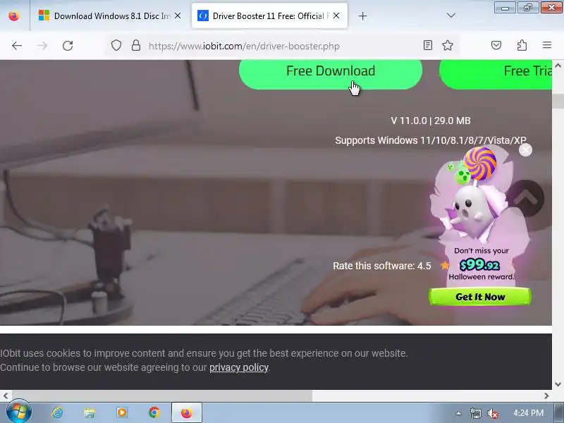Image resolution: width=564 pixels, height=423 pixels.
Task: Open the tracking protection shield icon
Action: 116,46
